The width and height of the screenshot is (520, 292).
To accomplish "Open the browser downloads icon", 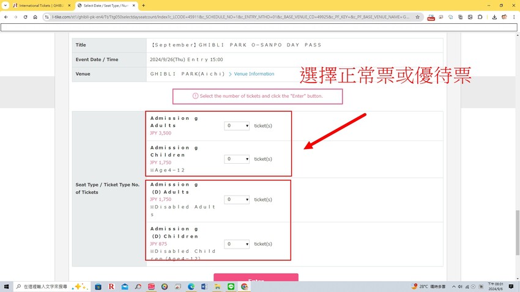I will [x=494, y=17].
